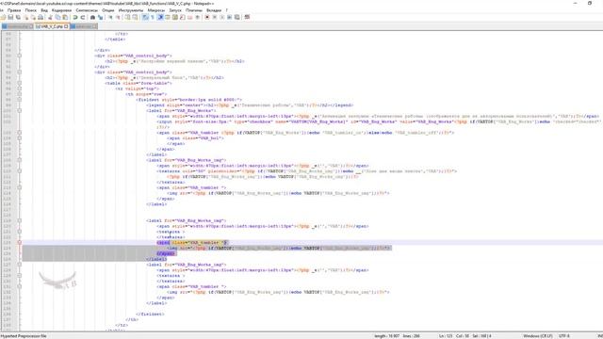Click the Zoom Out toolbar icon
Viewport: 603px width, 339px height.
(118, 17)
